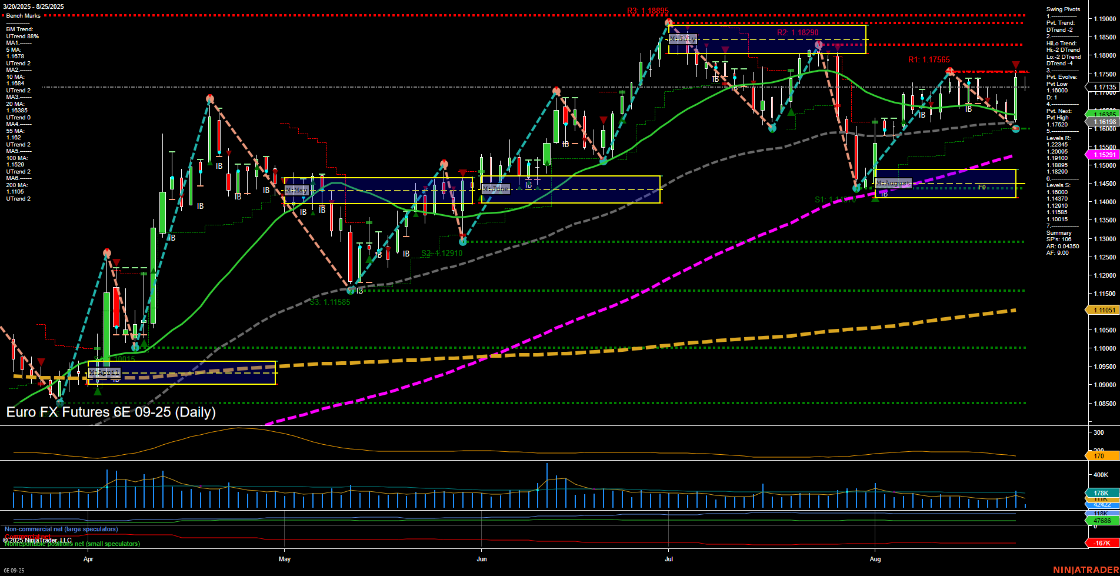Select the M-June monthly range label
The width and height of the screenshot is (1120, 576).
tap(495, 189)
